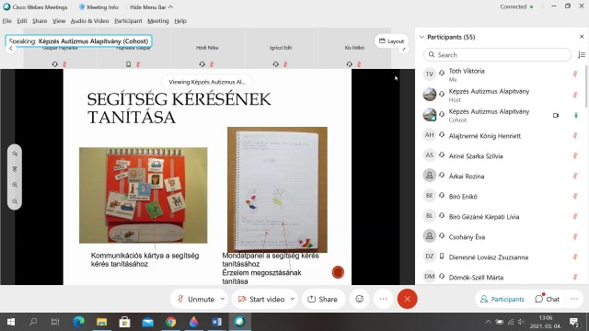Viewport: 589px width, 331px height.
Task: Expand the Start video options arrow
Action: [x=293, y=299]
